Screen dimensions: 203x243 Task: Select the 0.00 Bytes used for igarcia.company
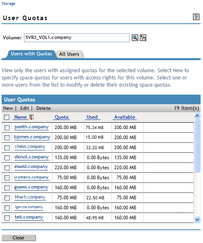coord(98,208)
